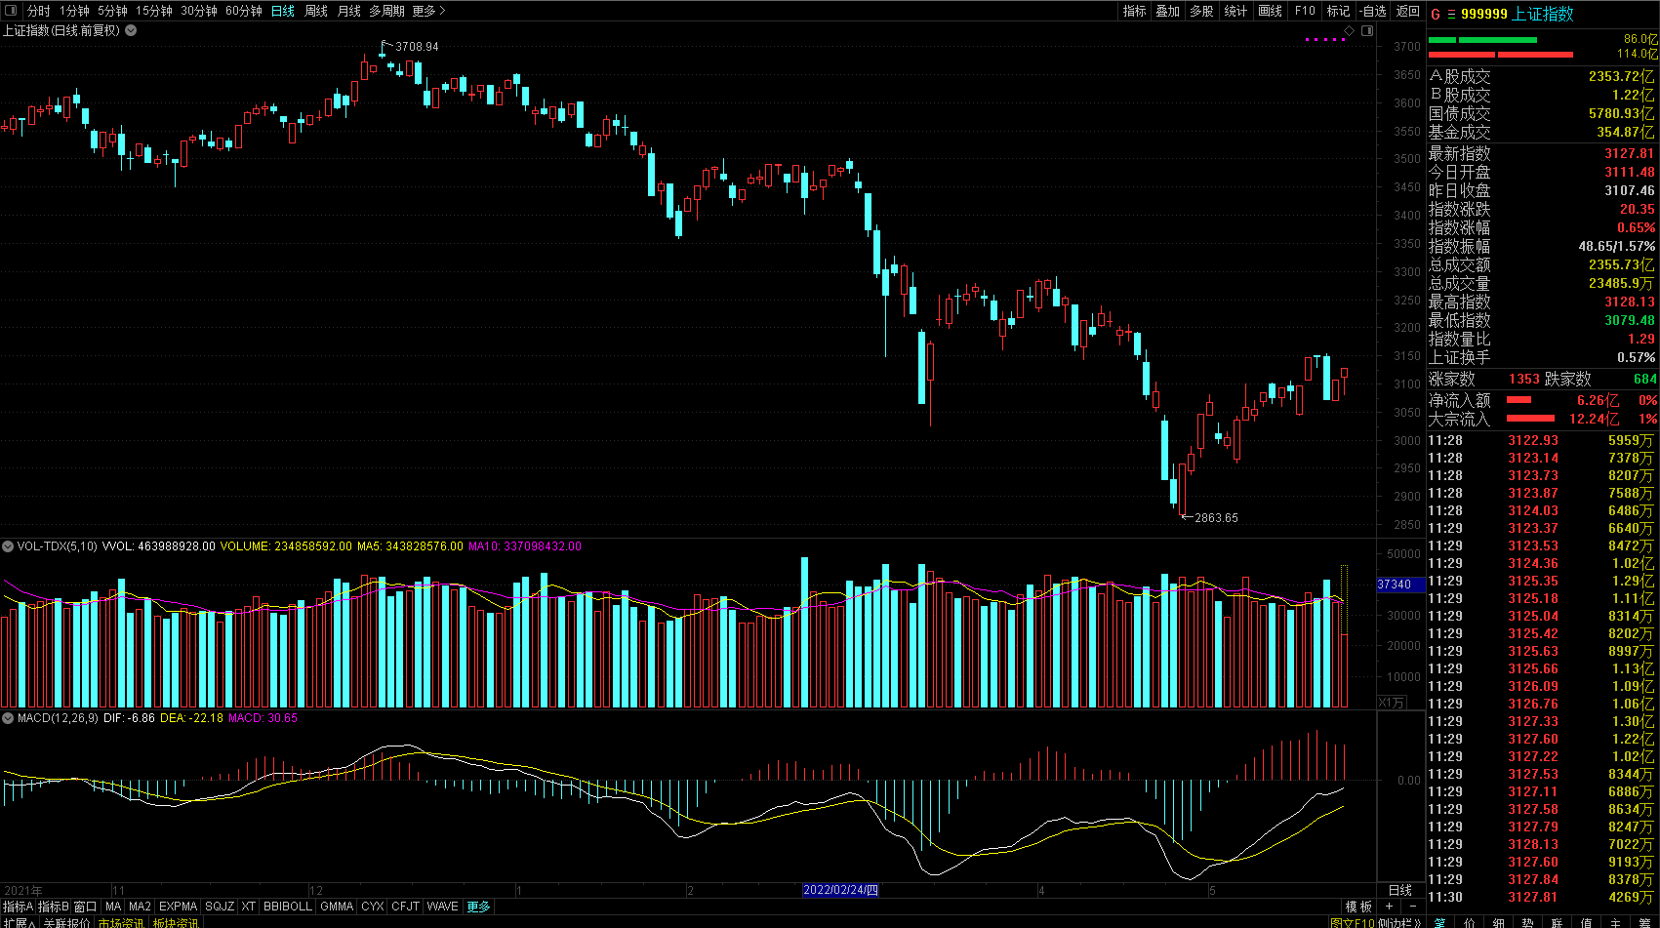The width and height of the screenshot is (1660, 928).
Task: Zoom out chart with the minus button
Action: pos(1412,907)
